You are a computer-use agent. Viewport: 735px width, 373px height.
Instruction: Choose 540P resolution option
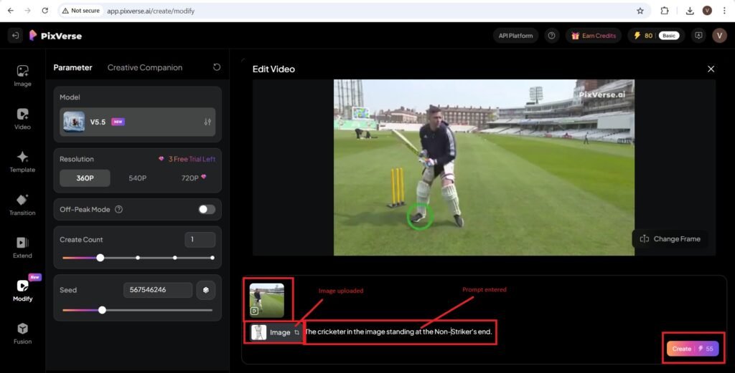tap(139, 178)
